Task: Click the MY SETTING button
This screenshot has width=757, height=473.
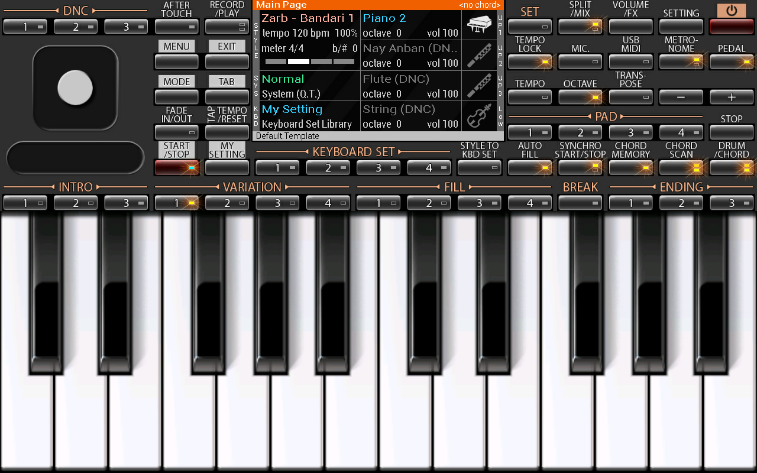Action: coord(227,168)
